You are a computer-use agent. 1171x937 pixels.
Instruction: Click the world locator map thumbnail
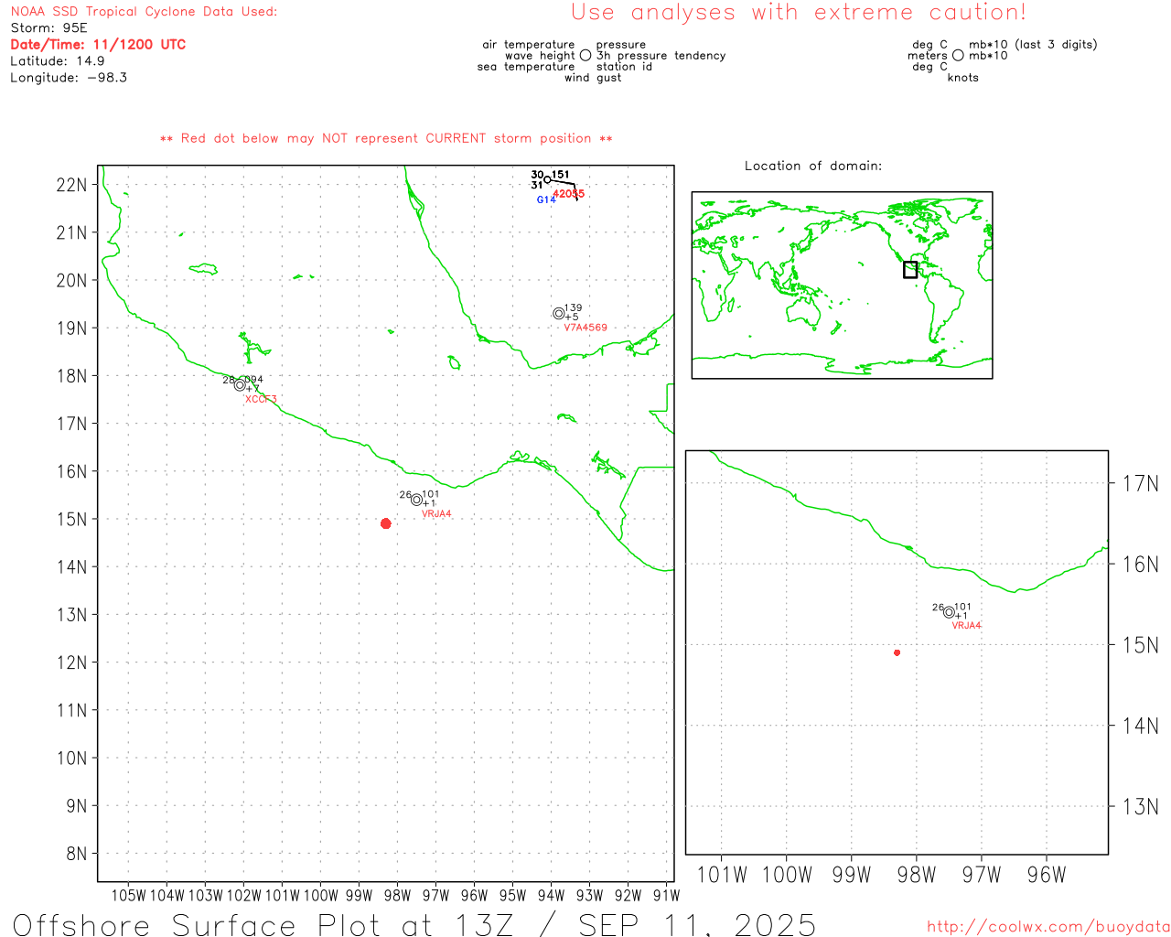click(842, 285)
